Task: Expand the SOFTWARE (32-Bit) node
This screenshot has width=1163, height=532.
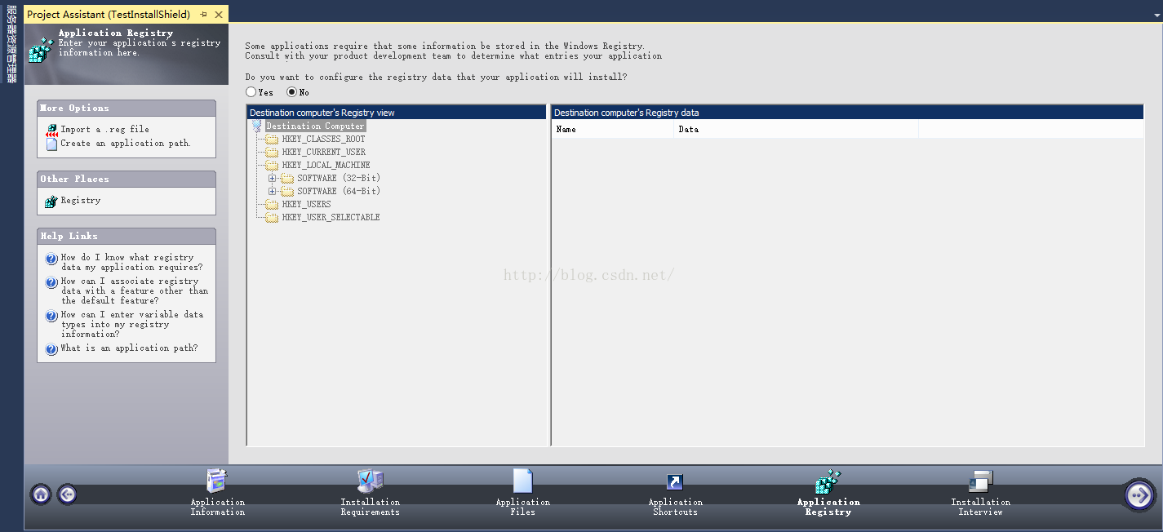Action: tap(273, 178)
